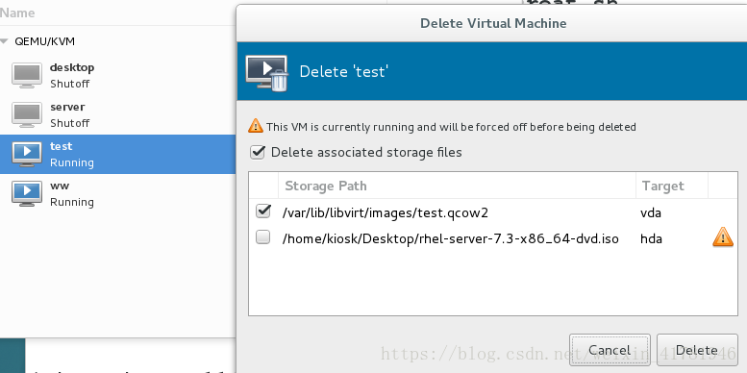Click the warning icon beside running VM message
This screenshot has height=373, width=747.
pyautogui.click(x=256, y=126)
